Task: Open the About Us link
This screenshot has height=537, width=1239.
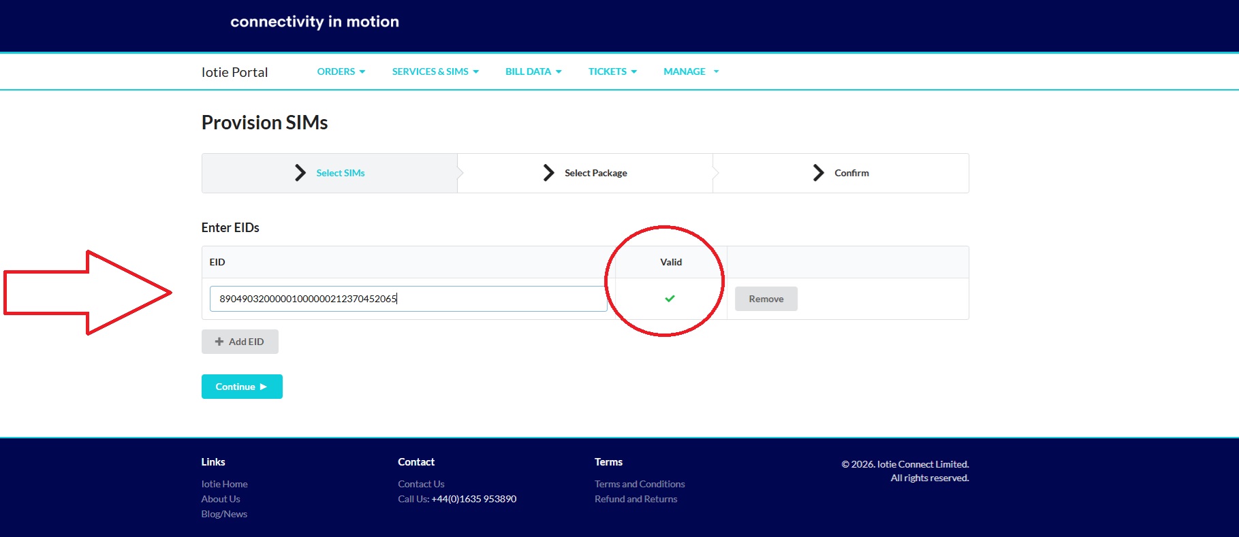Action: (x=221, y=499)
